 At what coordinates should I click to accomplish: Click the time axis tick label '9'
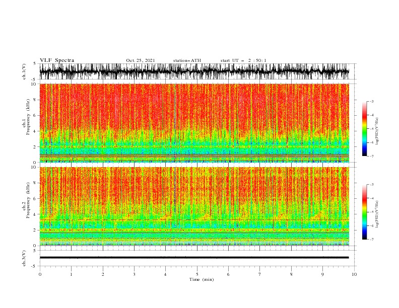(322, 274)
